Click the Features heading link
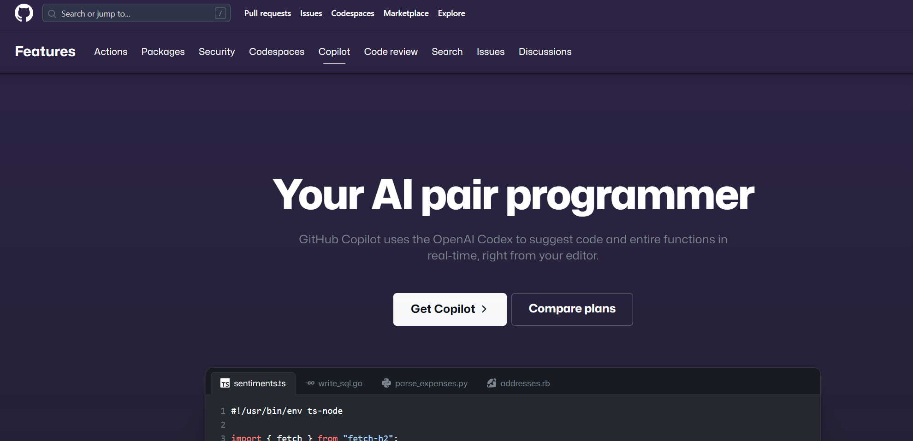 coord(45,51)
